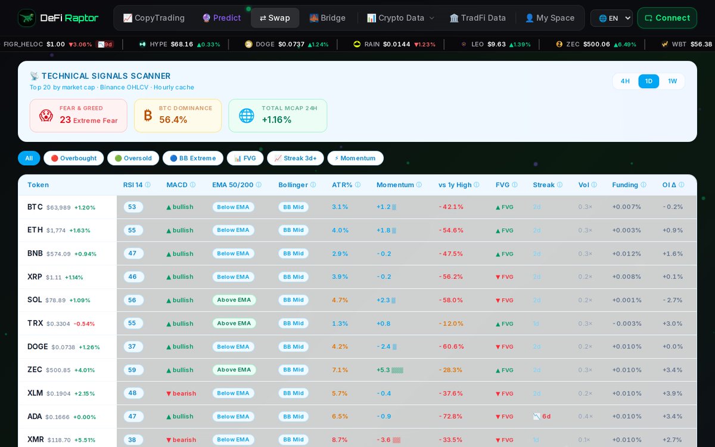715x447 pixels.
Task: Click the MACD column info icon
Action: coord(194,185)
